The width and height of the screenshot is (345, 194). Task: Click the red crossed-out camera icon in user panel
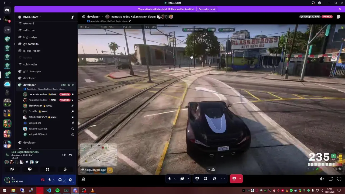coord(42,180)
